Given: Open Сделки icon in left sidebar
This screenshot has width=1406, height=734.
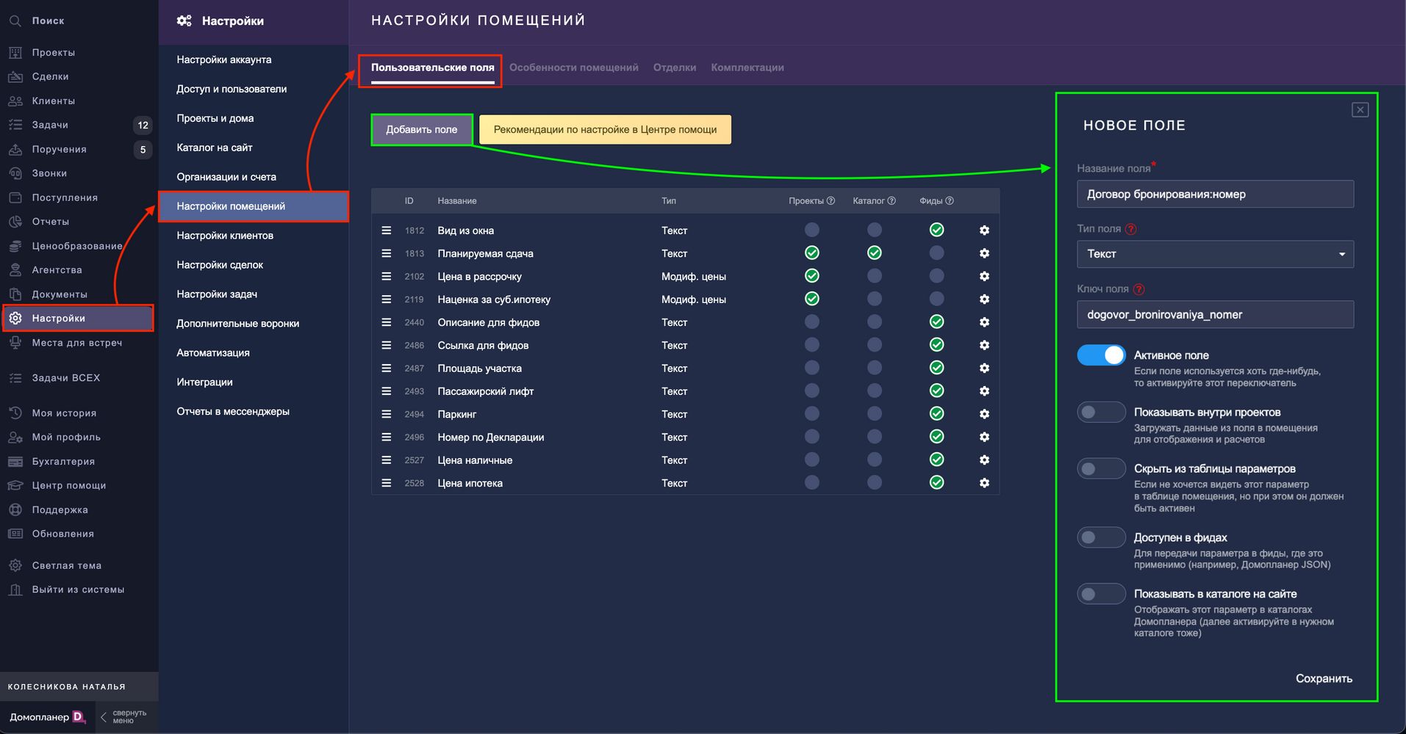Looking at the screenshot, I should [x=15, y=76].
